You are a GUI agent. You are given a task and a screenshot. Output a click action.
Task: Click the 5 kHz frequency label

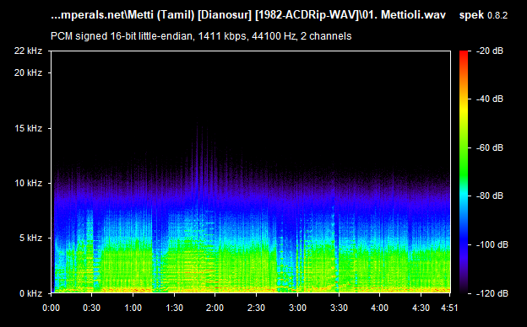pos(31,239)
